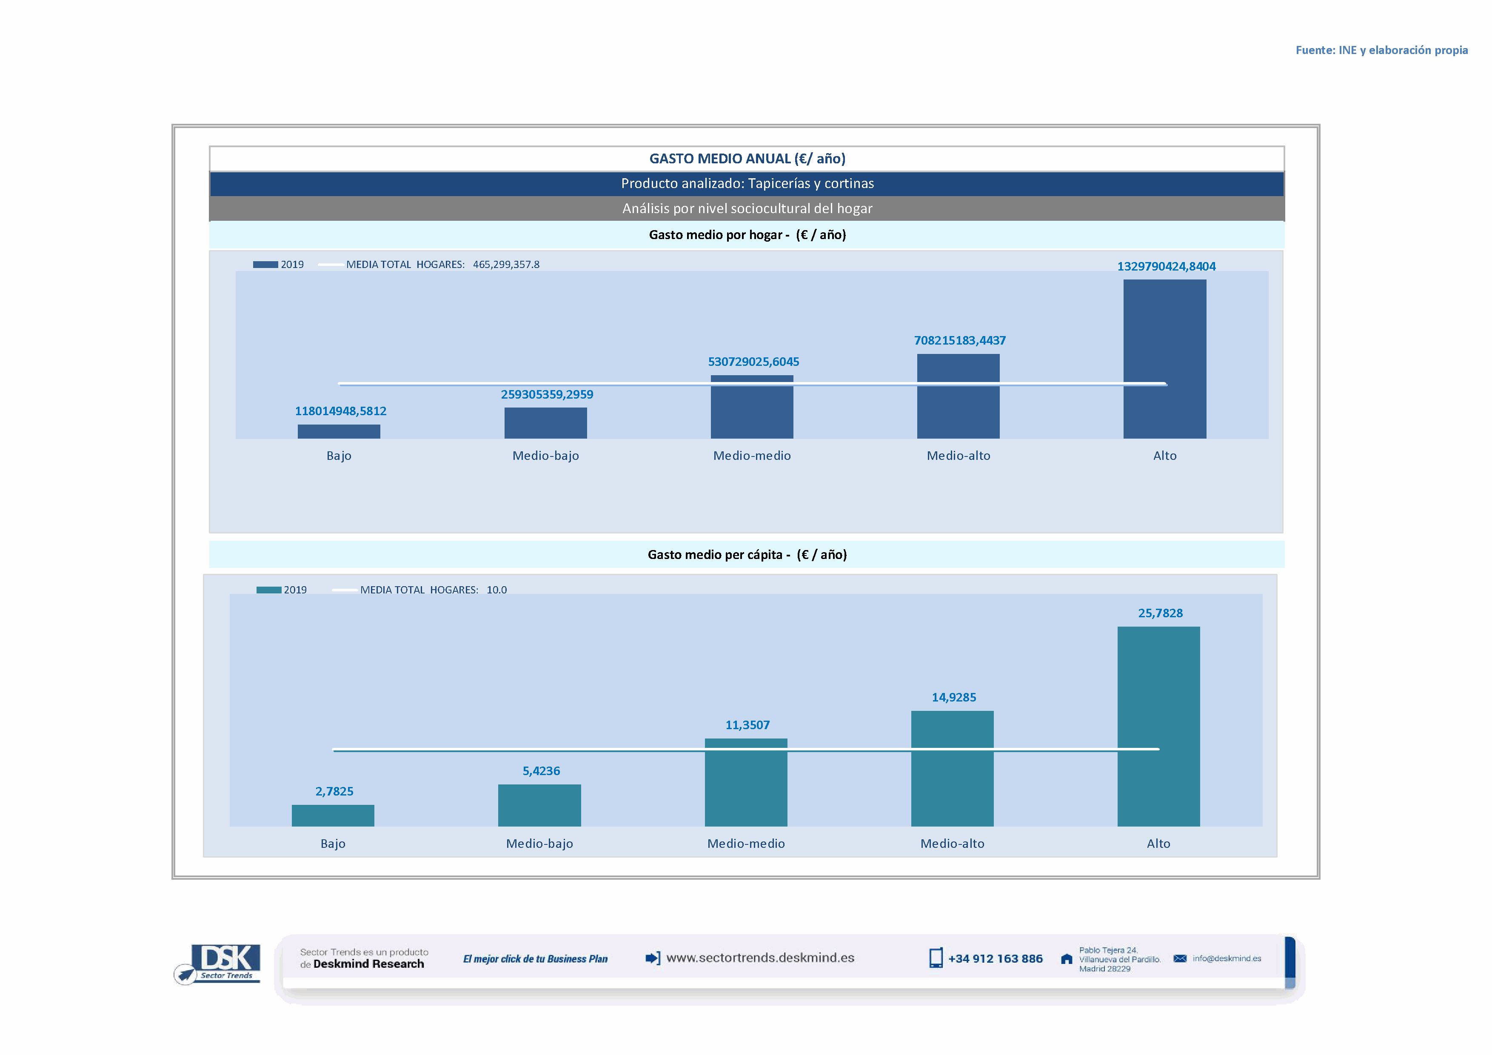Click the mobile phone icon in footer

point(935,958)
